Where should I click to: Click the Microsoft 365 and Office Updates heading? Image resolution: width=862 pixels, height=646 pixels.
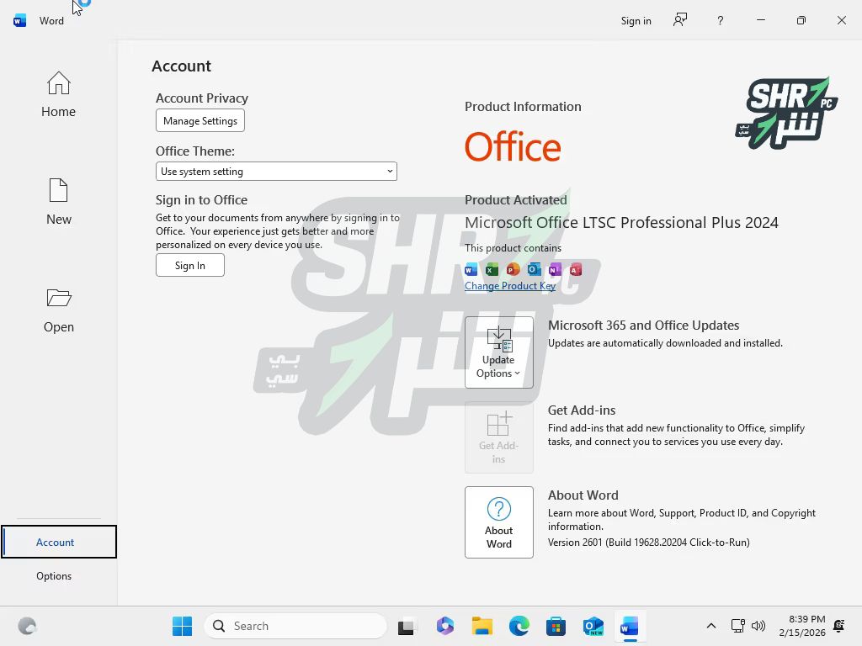click(x=643, y=326)
